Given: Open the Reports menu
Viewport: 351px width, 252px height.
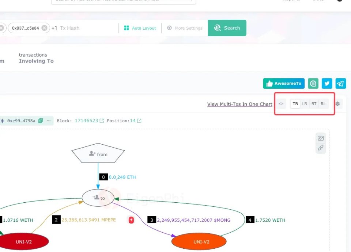Looking at the screenshot, I should coord(291,1).
